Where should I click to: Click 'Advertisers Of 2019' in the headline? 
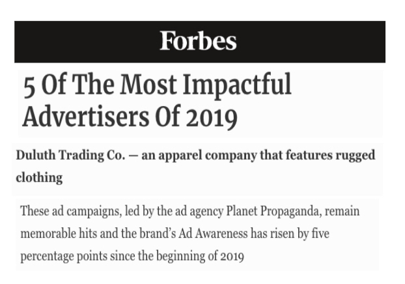tap(130, 115)
